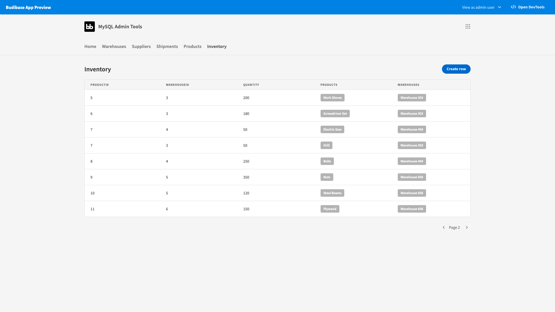This screenshot has width=555, height=312.
Task: Click the Page 2 label
Action: click(x=454, y=228)
